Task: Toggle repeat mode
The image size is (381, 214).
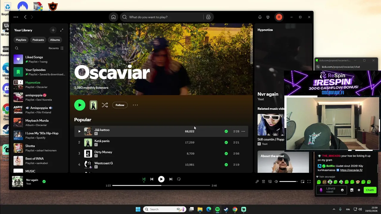Action: 179,179
